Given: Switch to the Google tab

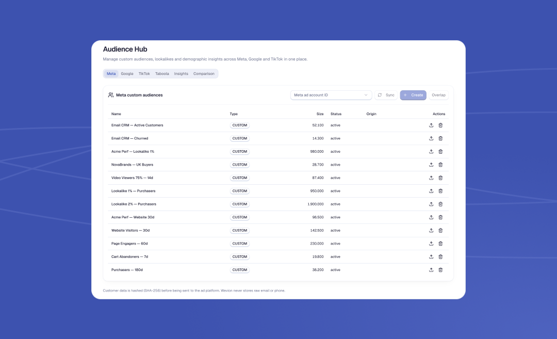Looking at the screenshot, I should click(127, 74).
